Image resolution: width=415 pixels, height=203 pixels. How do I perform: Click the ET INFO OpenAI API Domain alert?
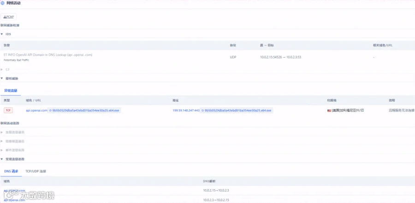(48, 55)
